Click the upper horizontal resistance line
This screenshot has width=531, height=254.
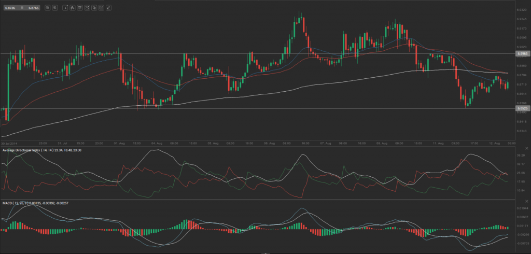[x=259, y=53]
